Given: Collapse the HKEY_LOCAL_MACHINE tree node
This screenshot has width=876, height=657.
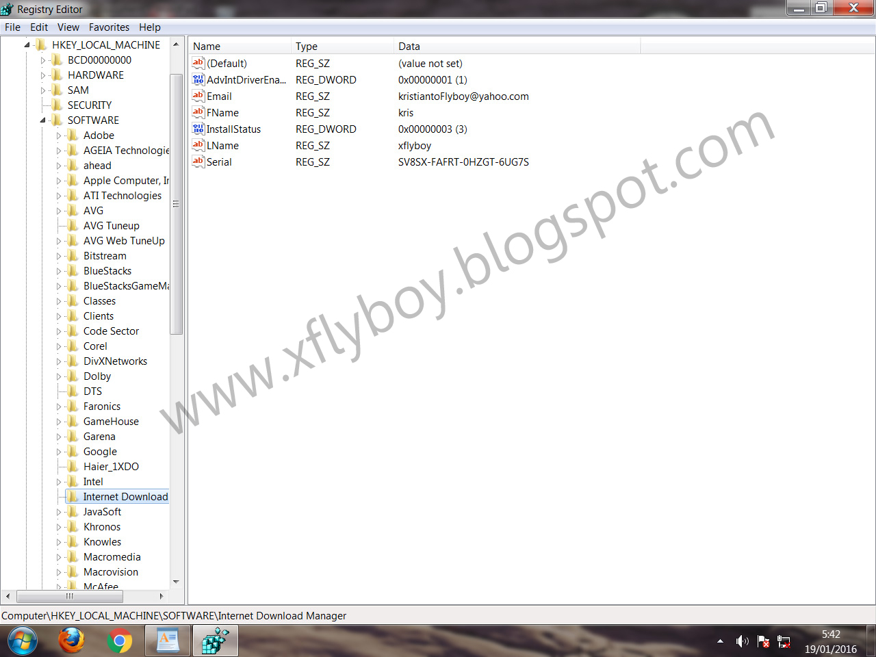Looking at the screenshot, I should 27,44.
